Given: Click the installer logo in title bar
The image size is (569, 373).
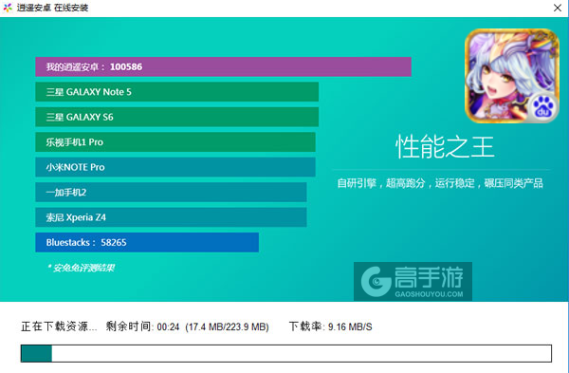Looking at the screenshot, I should 8,8.
